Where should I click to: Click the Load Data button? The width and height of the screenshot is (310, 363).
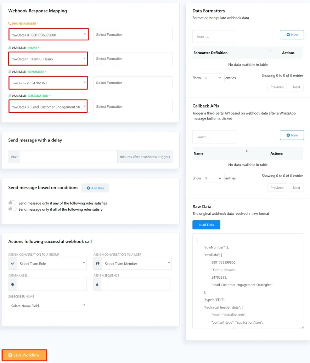(x=206, y=225)
